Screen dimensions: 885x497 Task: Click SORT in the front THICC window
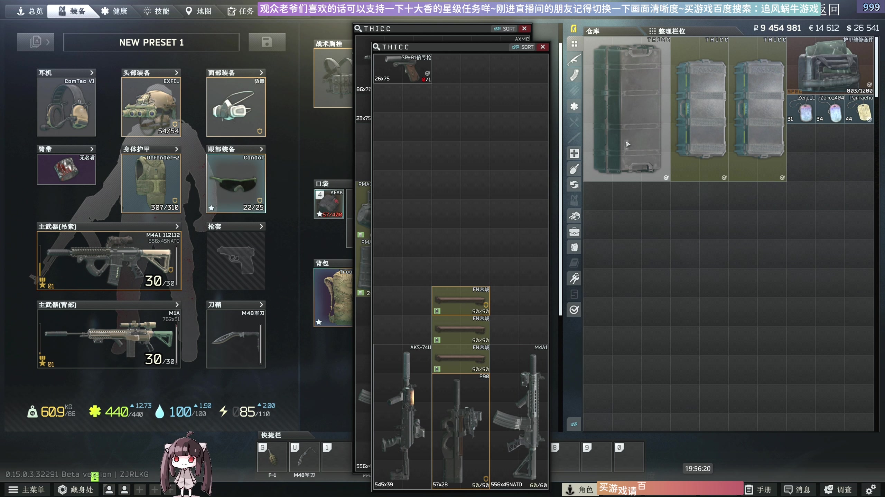[x=523, y=47]
